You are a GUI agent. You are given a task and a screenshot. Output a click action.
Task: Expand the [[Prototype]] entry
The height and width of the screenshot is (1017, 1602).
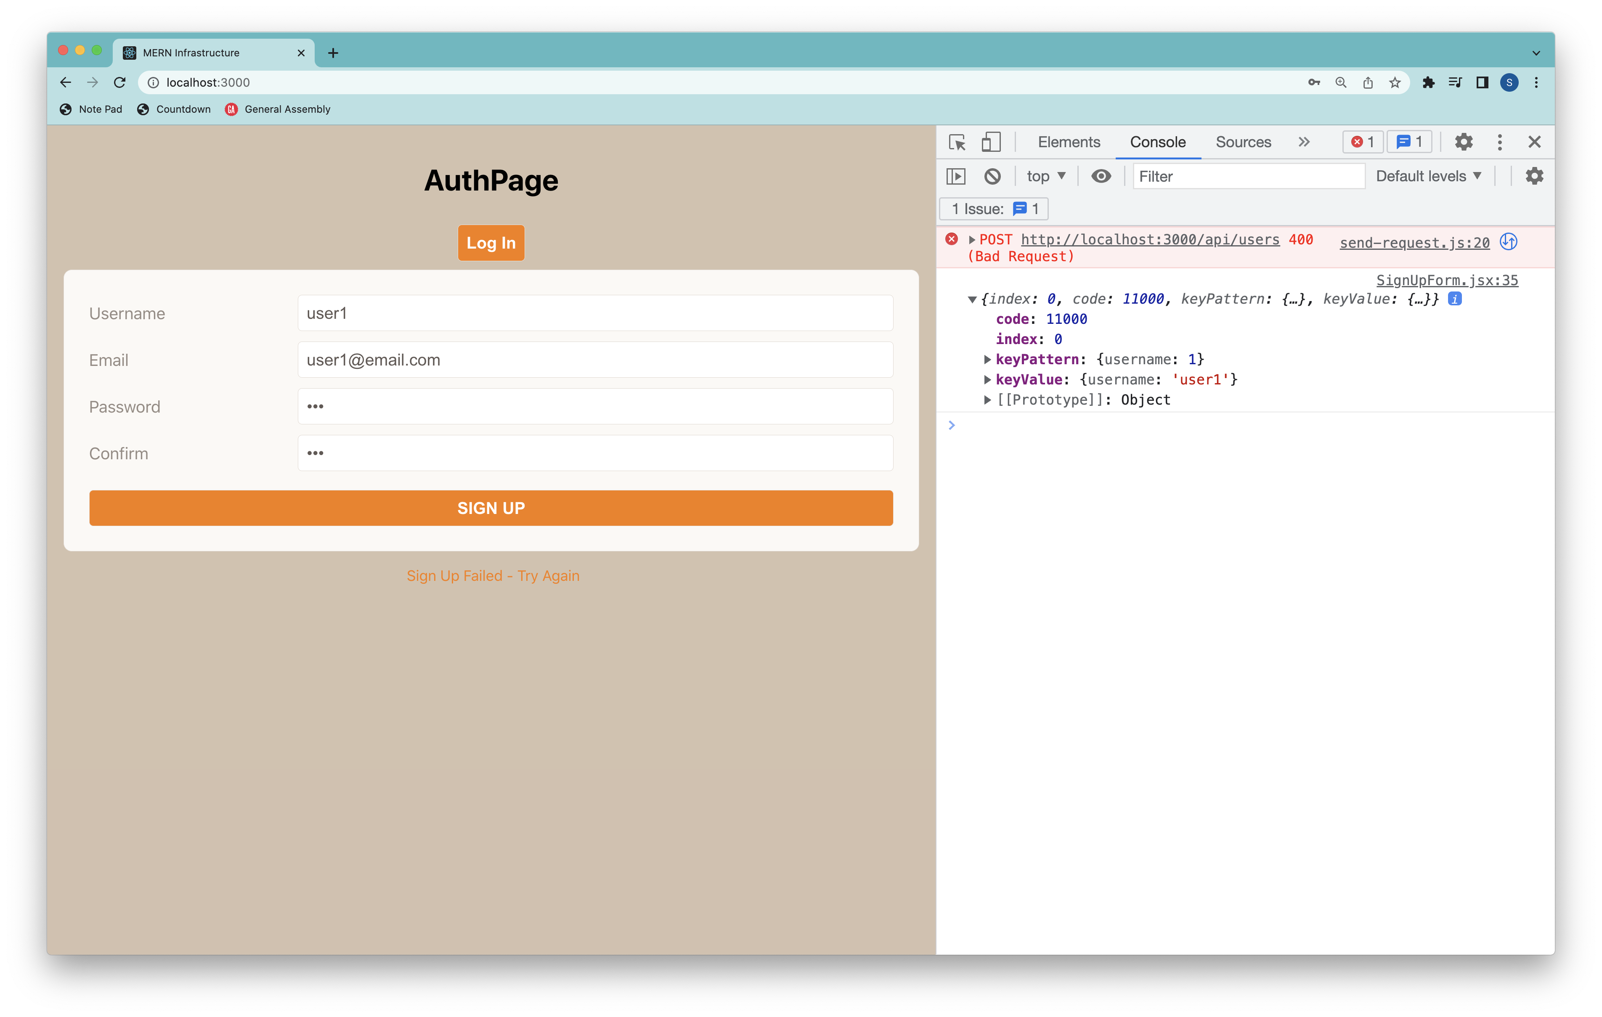[x=987, y=400]
